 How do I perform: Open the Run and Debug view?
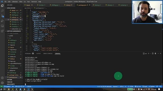tap(2, 21)
